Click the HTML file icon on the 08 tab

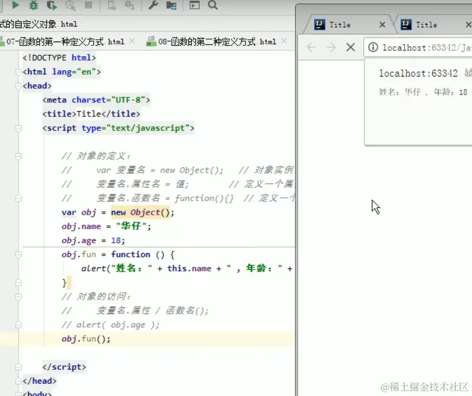click(150, 42)
